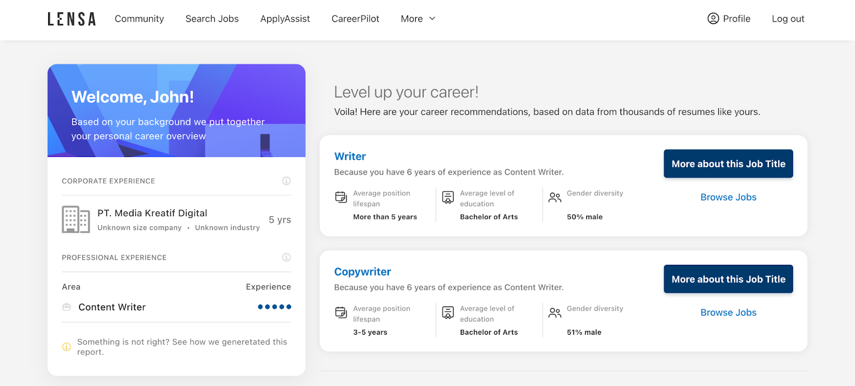
Task: Click Writer gender diversity people icon
Action: click(x=555, y=198)
